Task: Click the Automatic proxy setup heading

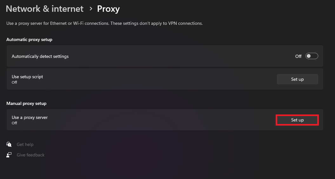Action: point(29,39)
